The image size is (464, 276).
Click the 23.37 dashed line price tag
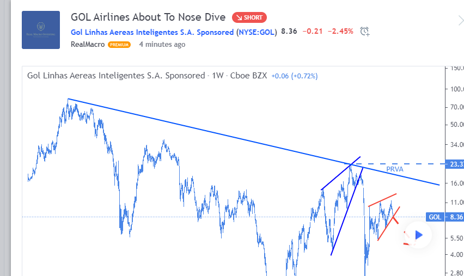click(455, 164)
